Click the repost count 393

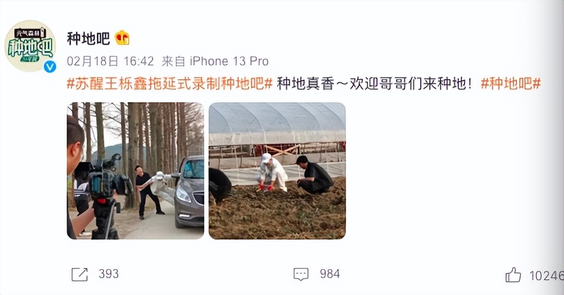(108, 274)
